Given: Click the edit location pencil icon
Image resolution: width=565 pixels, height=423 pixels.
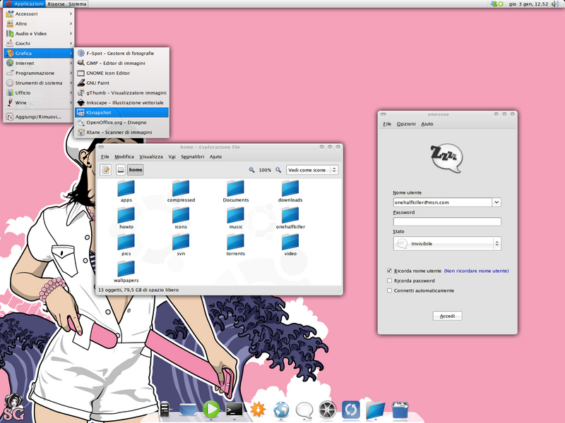Looking at the screenshot, I should (105, 170).
